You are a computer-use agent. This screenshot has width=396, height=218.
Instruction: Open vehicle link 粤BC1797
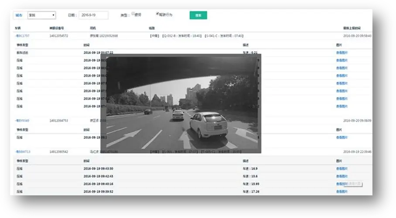[22, 36]
